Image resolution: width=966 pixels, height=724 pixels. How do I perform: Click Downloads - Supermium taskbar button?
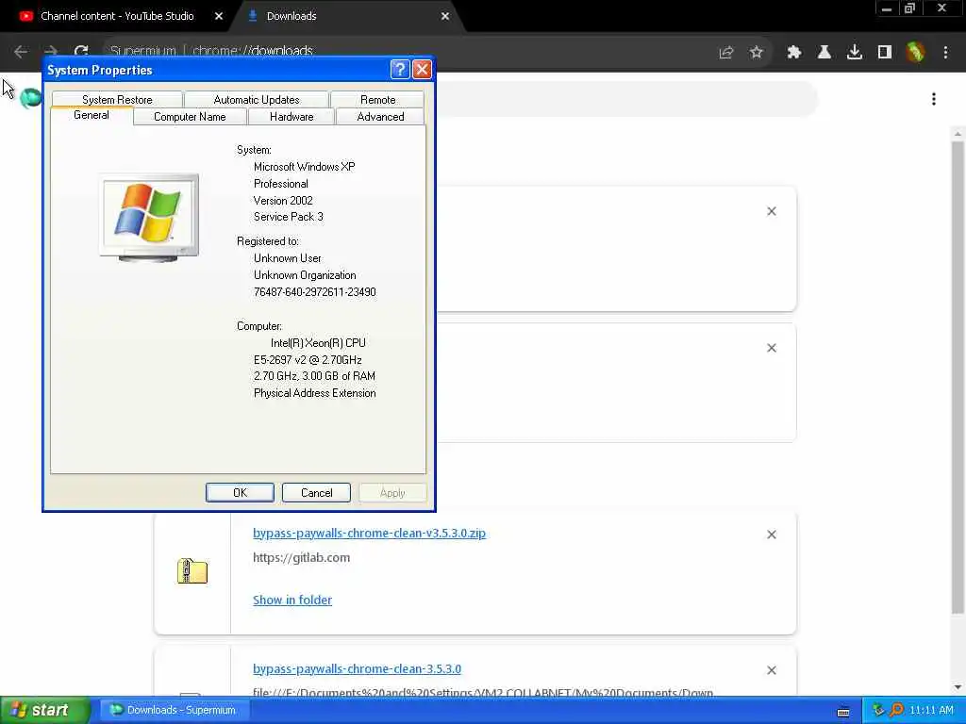point(174,710)
